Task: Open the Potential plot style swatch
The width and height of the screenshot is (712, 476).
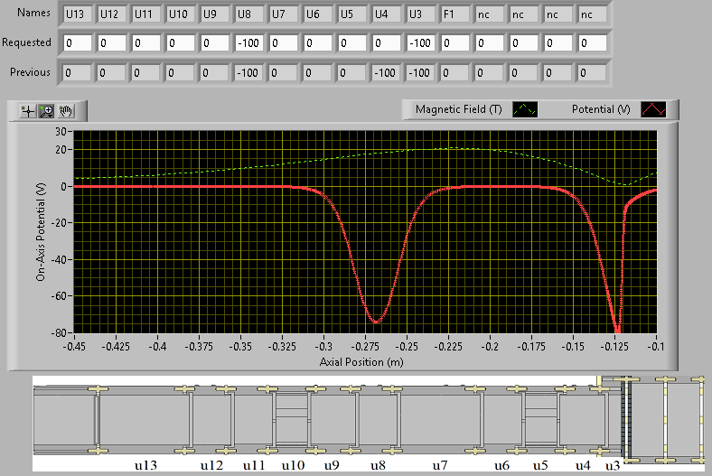Action: (653, 109)
